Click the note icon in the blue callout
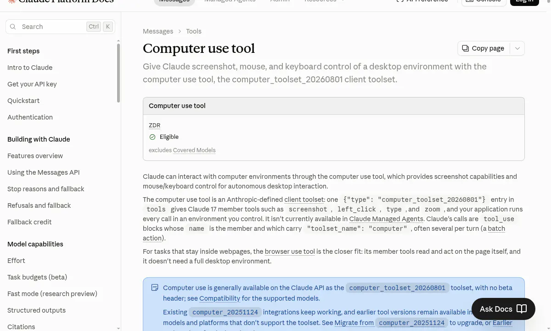This screenshot has width=551, height=331. click(155, 288)
